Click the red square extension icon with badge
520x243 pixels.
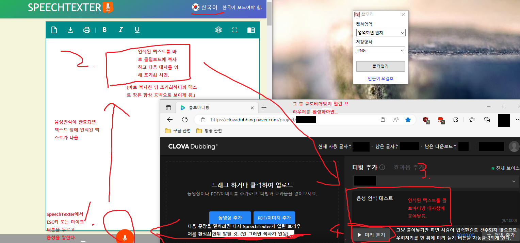pyautogui.click(x=441, y=120)
